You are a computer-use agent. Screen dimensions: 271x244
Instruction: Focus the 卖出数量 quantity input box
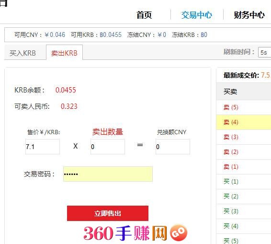click(108, 146)
